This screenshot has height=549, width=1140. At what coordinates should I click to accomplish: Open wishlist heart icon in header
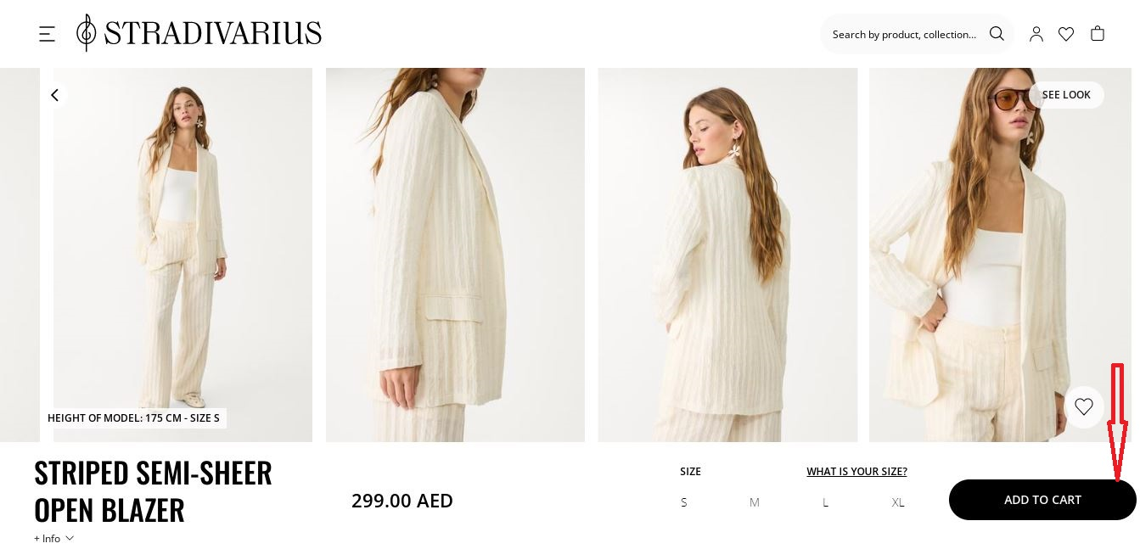point(1067,34)
